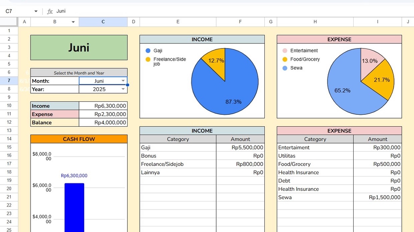Click the Balance value Rp4,000,000 cell

(103, 122)
